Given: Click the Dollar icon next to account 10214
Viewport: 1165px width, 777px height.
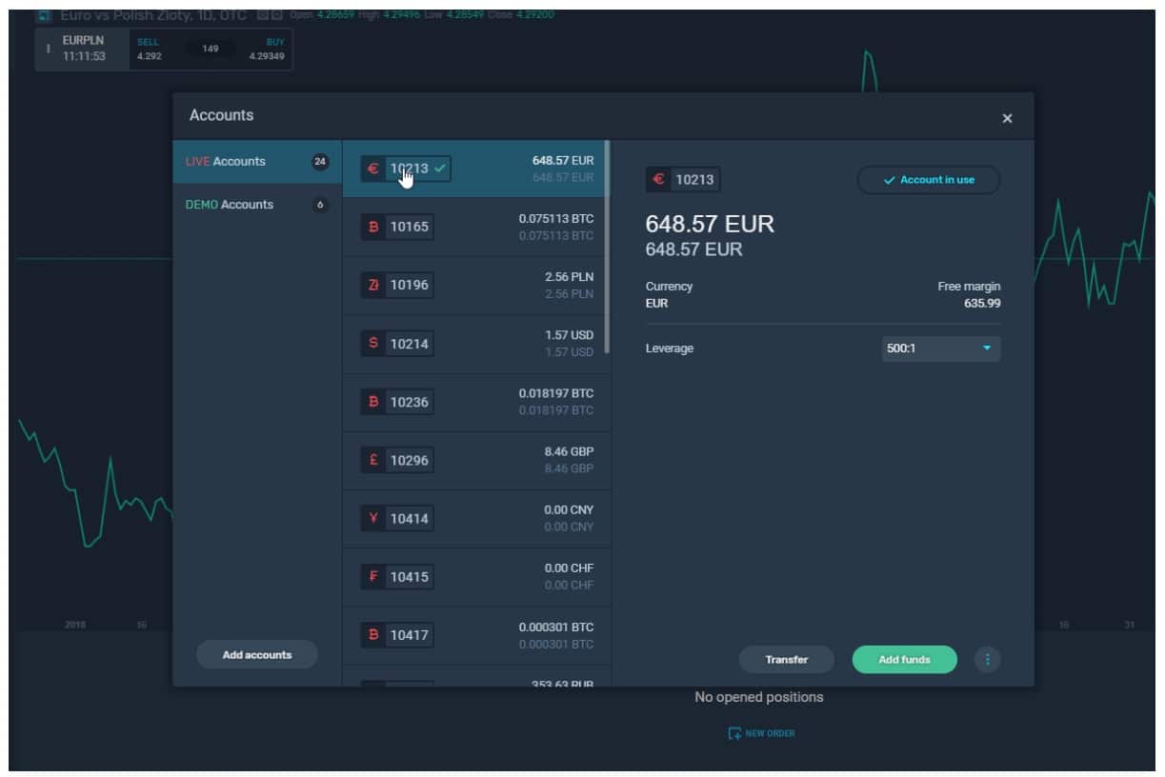Looking at the screenshot, I should tap(373, 344).
